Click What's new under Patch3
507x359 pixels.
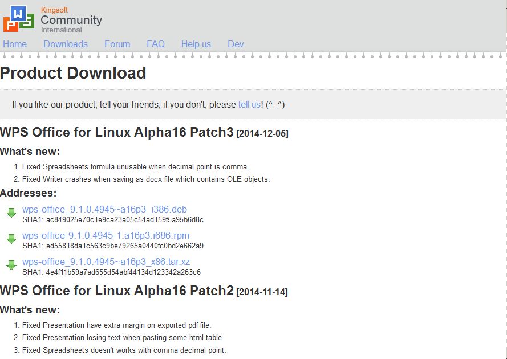click(30, 151)
